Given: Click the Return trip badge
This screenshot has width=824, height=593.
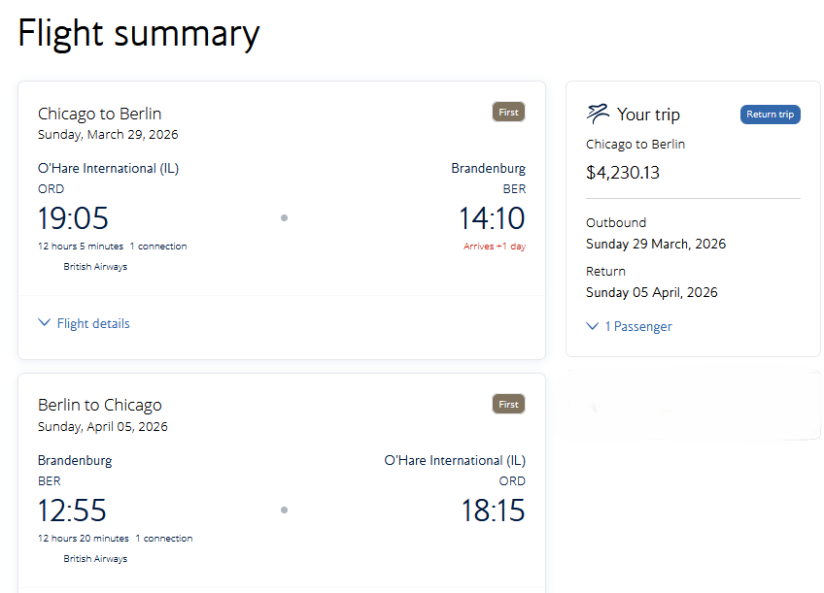Looking at the screenshot, I should click(770, 115).
